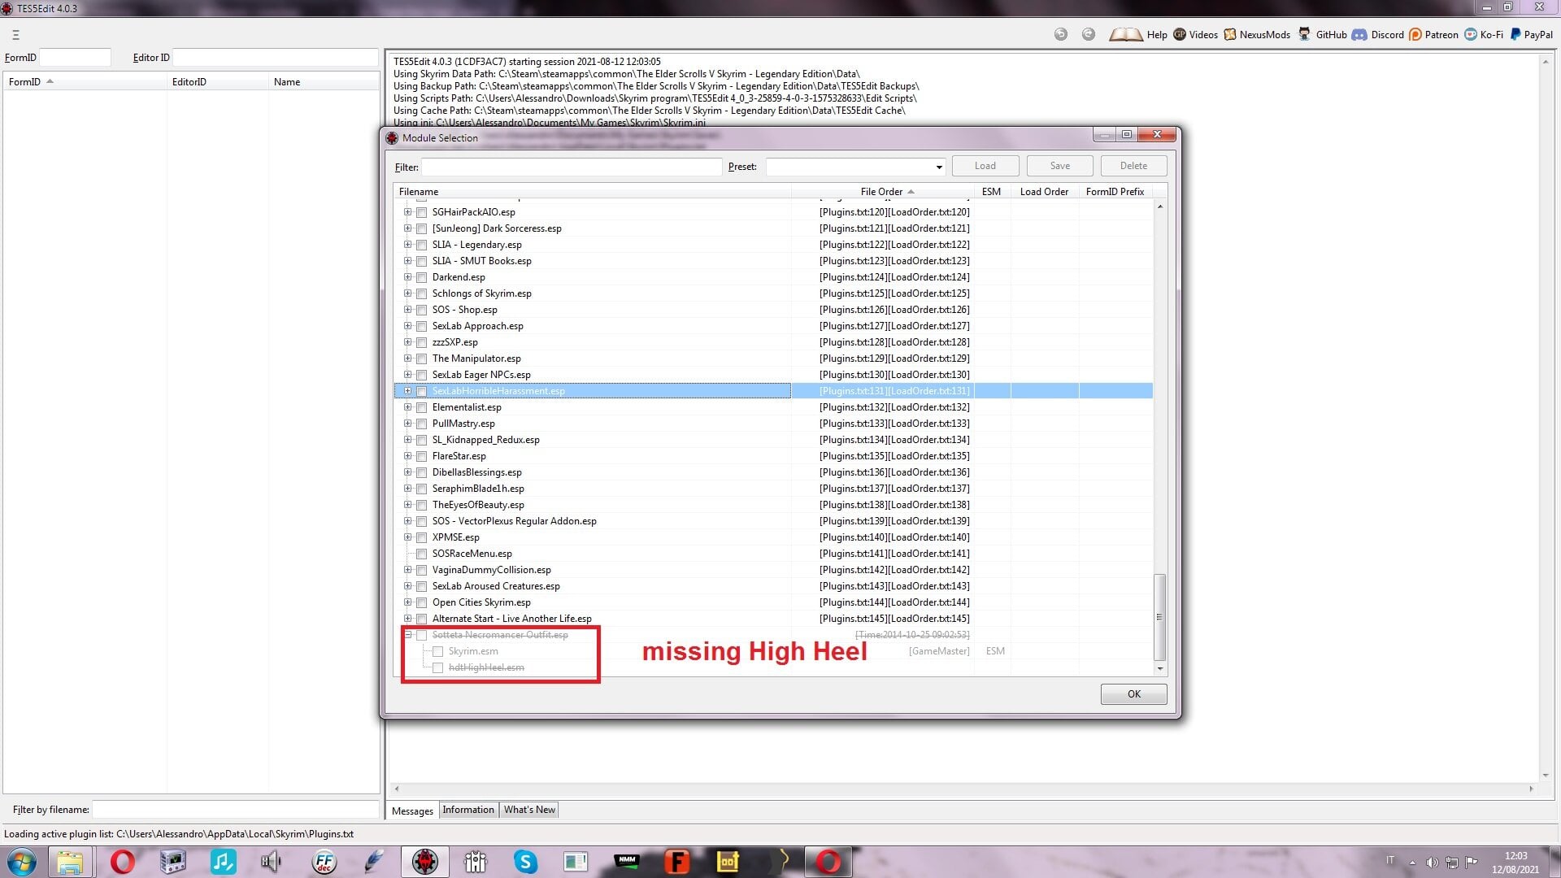Open the GitHub toolbar link

pos(1322,34)
